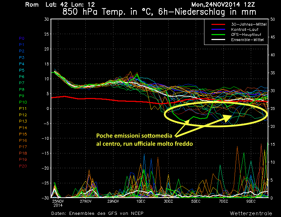The image size is (281, 217).
Task: Click the red 30-Jahres-Mittel legend line
Action: point(218,24)
